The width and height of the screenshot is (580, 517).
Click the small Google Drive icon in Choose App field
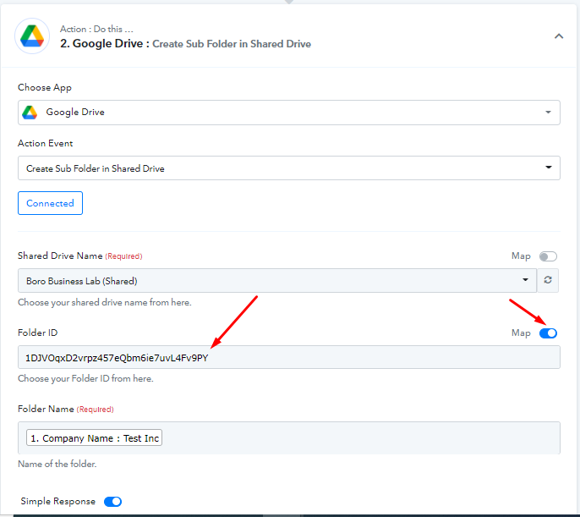coord(30,113)
